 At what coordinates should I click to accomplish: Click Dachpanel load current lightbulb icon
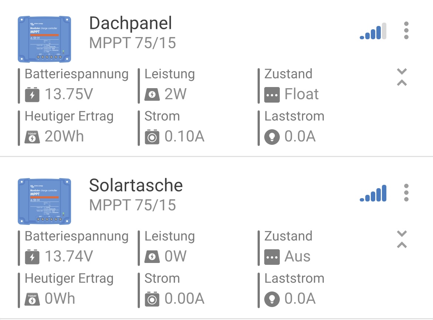click(272, 137)
